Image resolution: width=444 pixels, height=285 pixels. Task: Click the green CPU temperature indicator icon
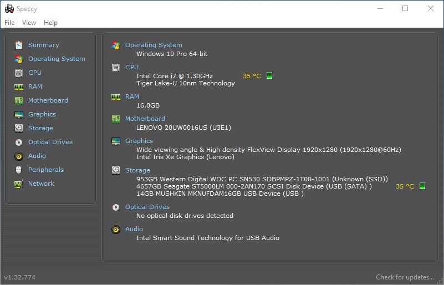269,75
